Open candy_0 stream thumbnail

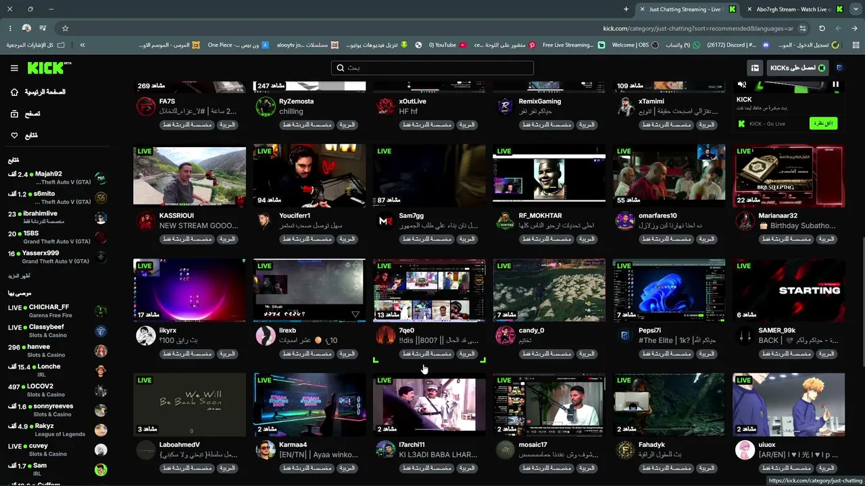click(x=549, y=290)
